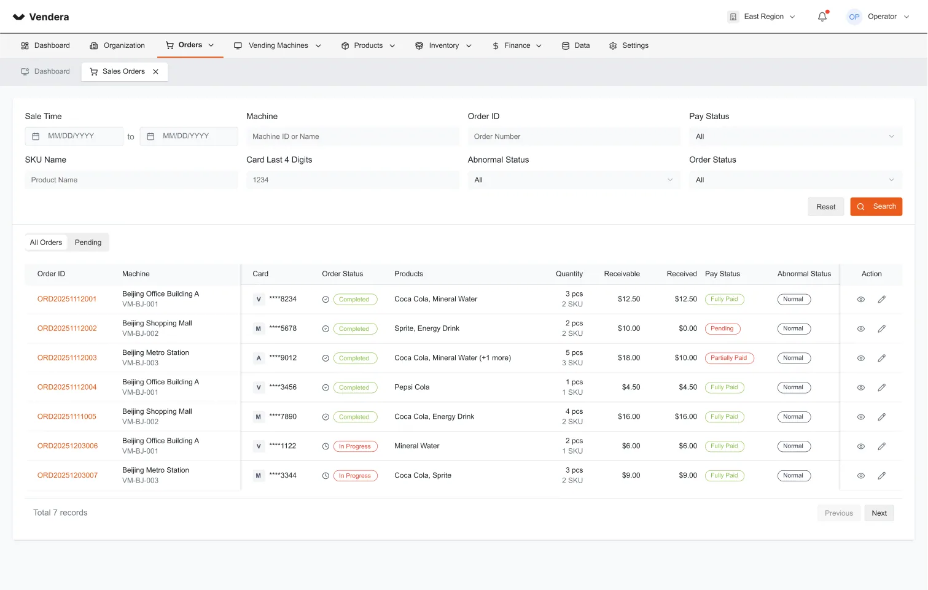Edit order ORD20251203006 with pencil icon
Image resolution: width=928 pixels, height=590 pixels.
pos(881,447)
